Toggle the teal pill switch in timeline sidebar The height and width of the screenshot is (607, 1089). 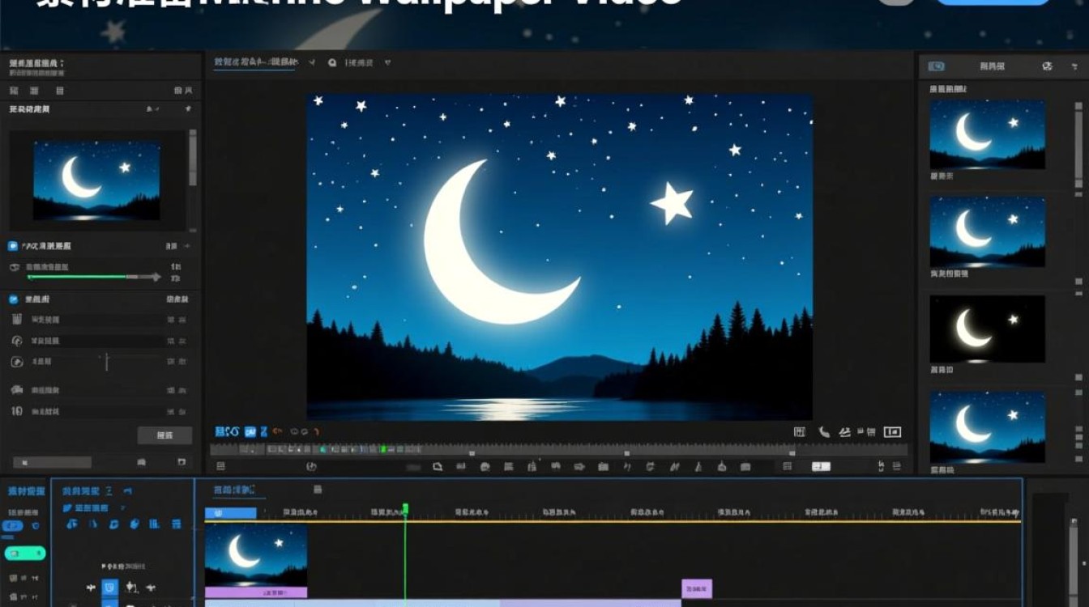click(x=25, y=554)
